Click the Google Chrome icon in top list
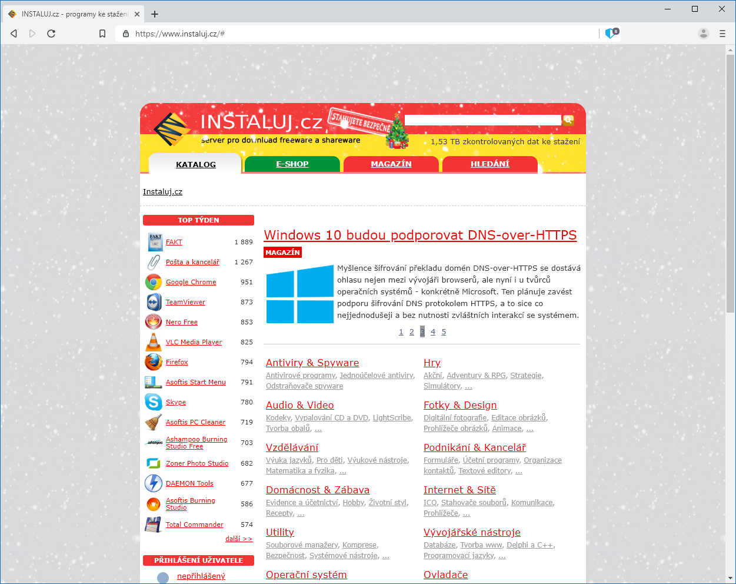Viewport: 736px width, 584px height. [x=154, y=283]
